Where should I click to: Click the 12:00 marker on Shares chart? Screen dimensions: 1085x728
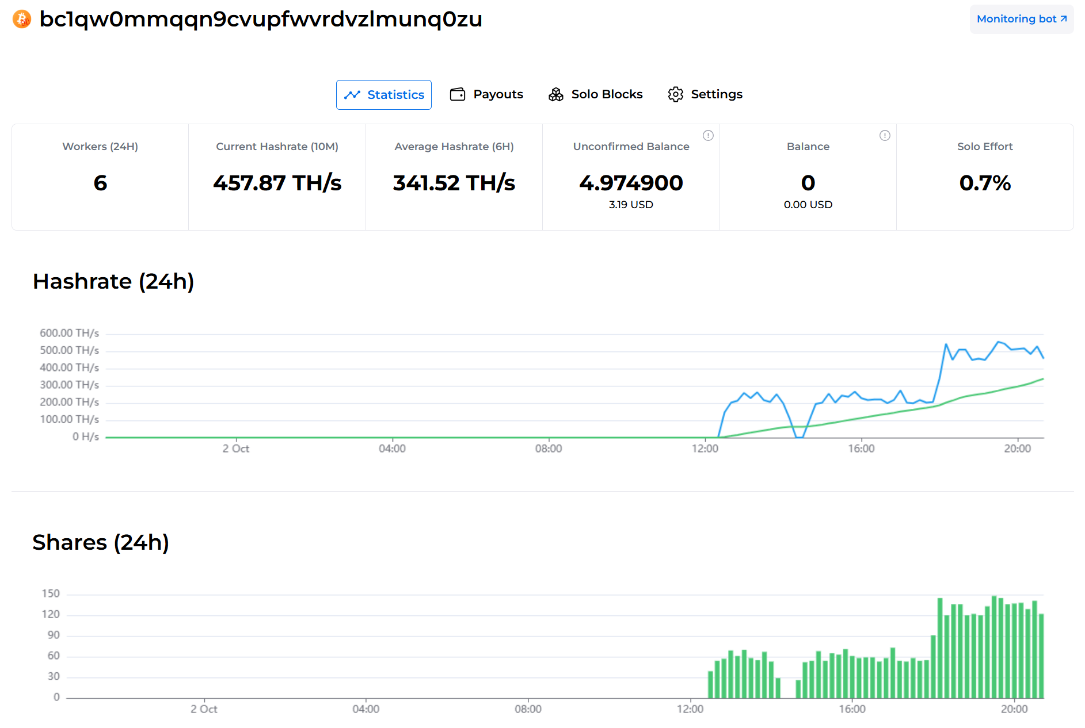click(690, 709)
